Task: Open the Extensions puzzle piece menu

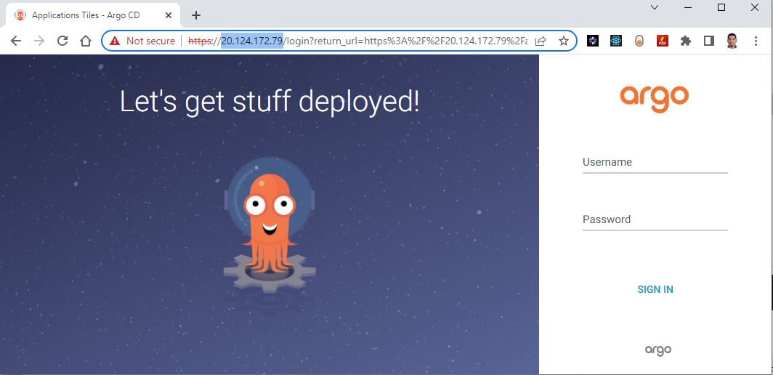Action: 686,41
